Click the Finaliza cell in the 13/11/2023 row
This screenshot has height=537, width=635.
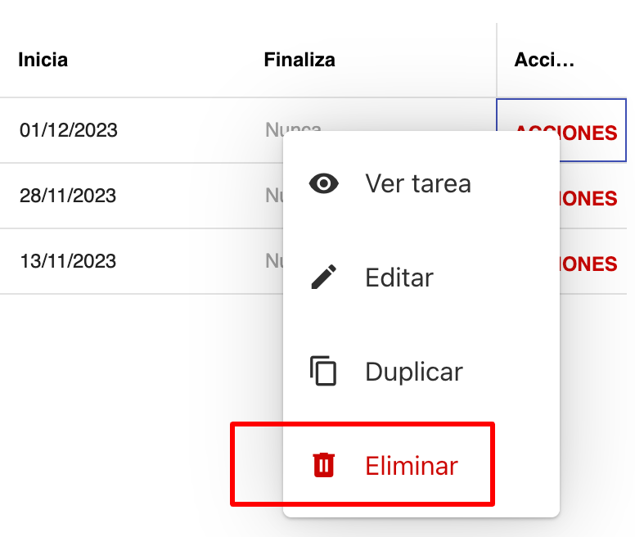tap(273, 261)
